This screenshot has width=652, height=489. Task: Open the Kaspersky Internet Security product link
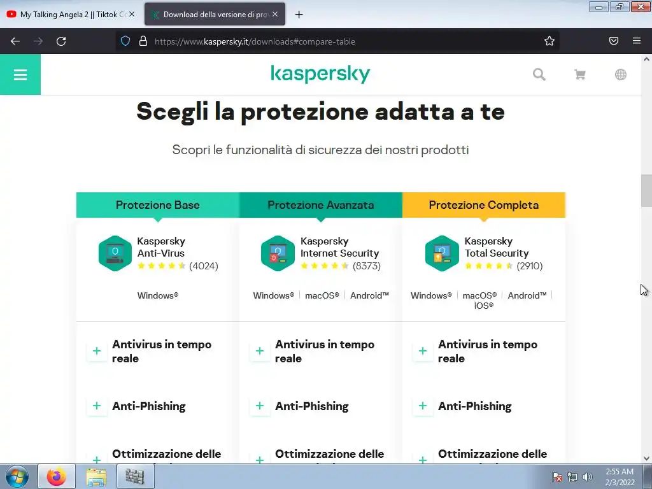click(x=339, y=247)
